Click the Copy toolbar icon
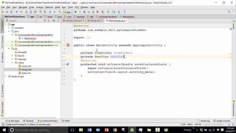The image size is (236, 133). 31,12
